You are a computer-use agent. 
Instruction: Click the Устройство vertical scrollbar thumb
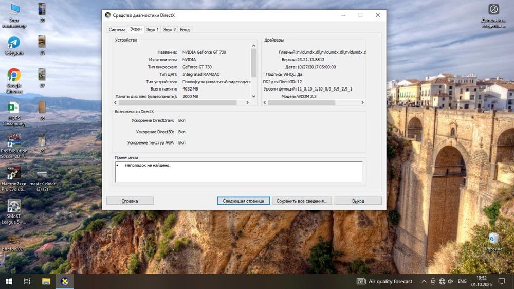click(x=254, y=63)
